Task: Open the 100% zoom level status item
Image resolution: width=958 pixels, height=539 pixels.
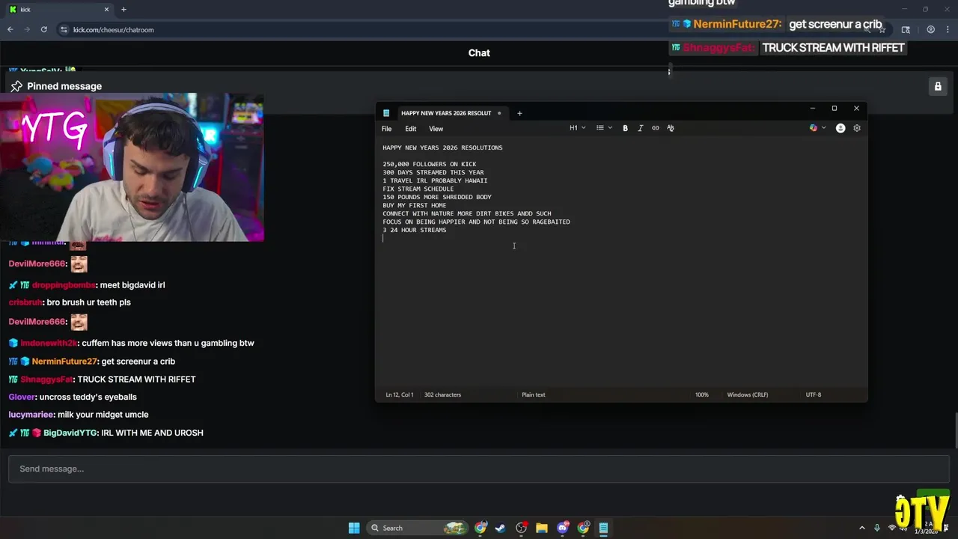Action: (x=701, y=395)
